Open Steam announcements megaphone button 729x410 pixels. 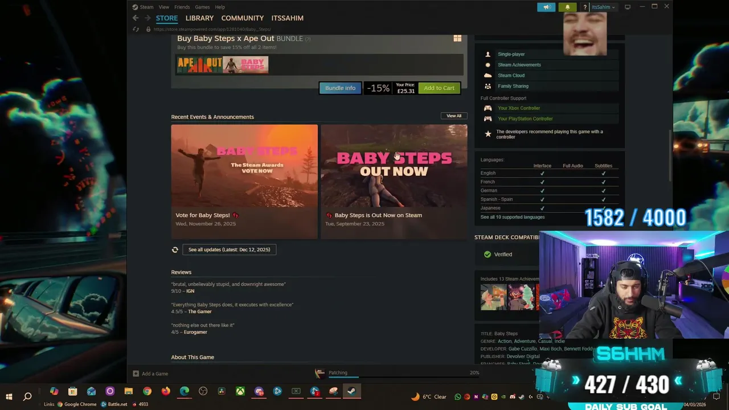tap(546, 7)
